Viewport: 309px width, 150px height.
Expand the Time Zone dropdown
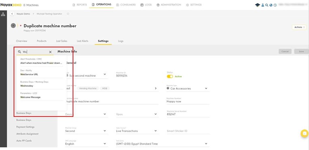[x=162, y=144]
